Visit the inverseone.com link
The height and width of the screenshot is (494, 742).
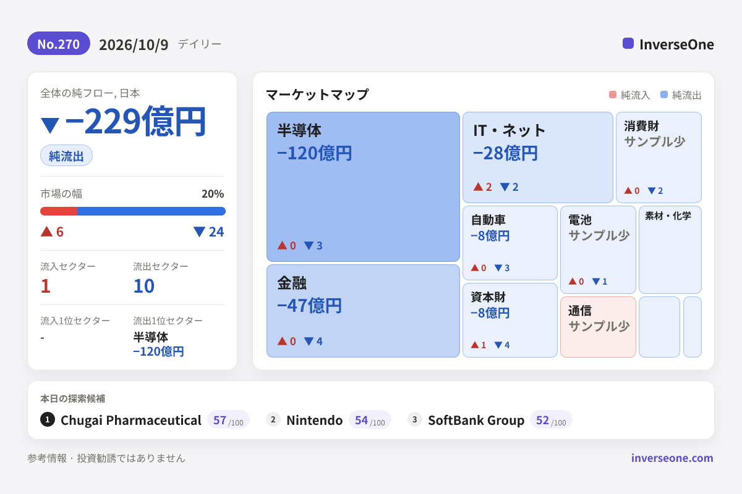(672, 458)
